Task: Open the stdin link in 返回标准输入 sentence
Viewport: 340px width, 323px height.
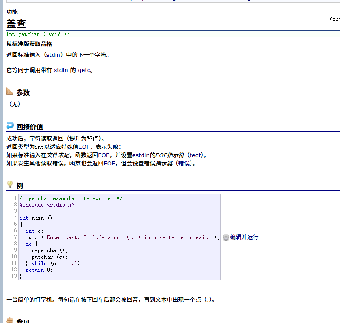Action: 53,55
